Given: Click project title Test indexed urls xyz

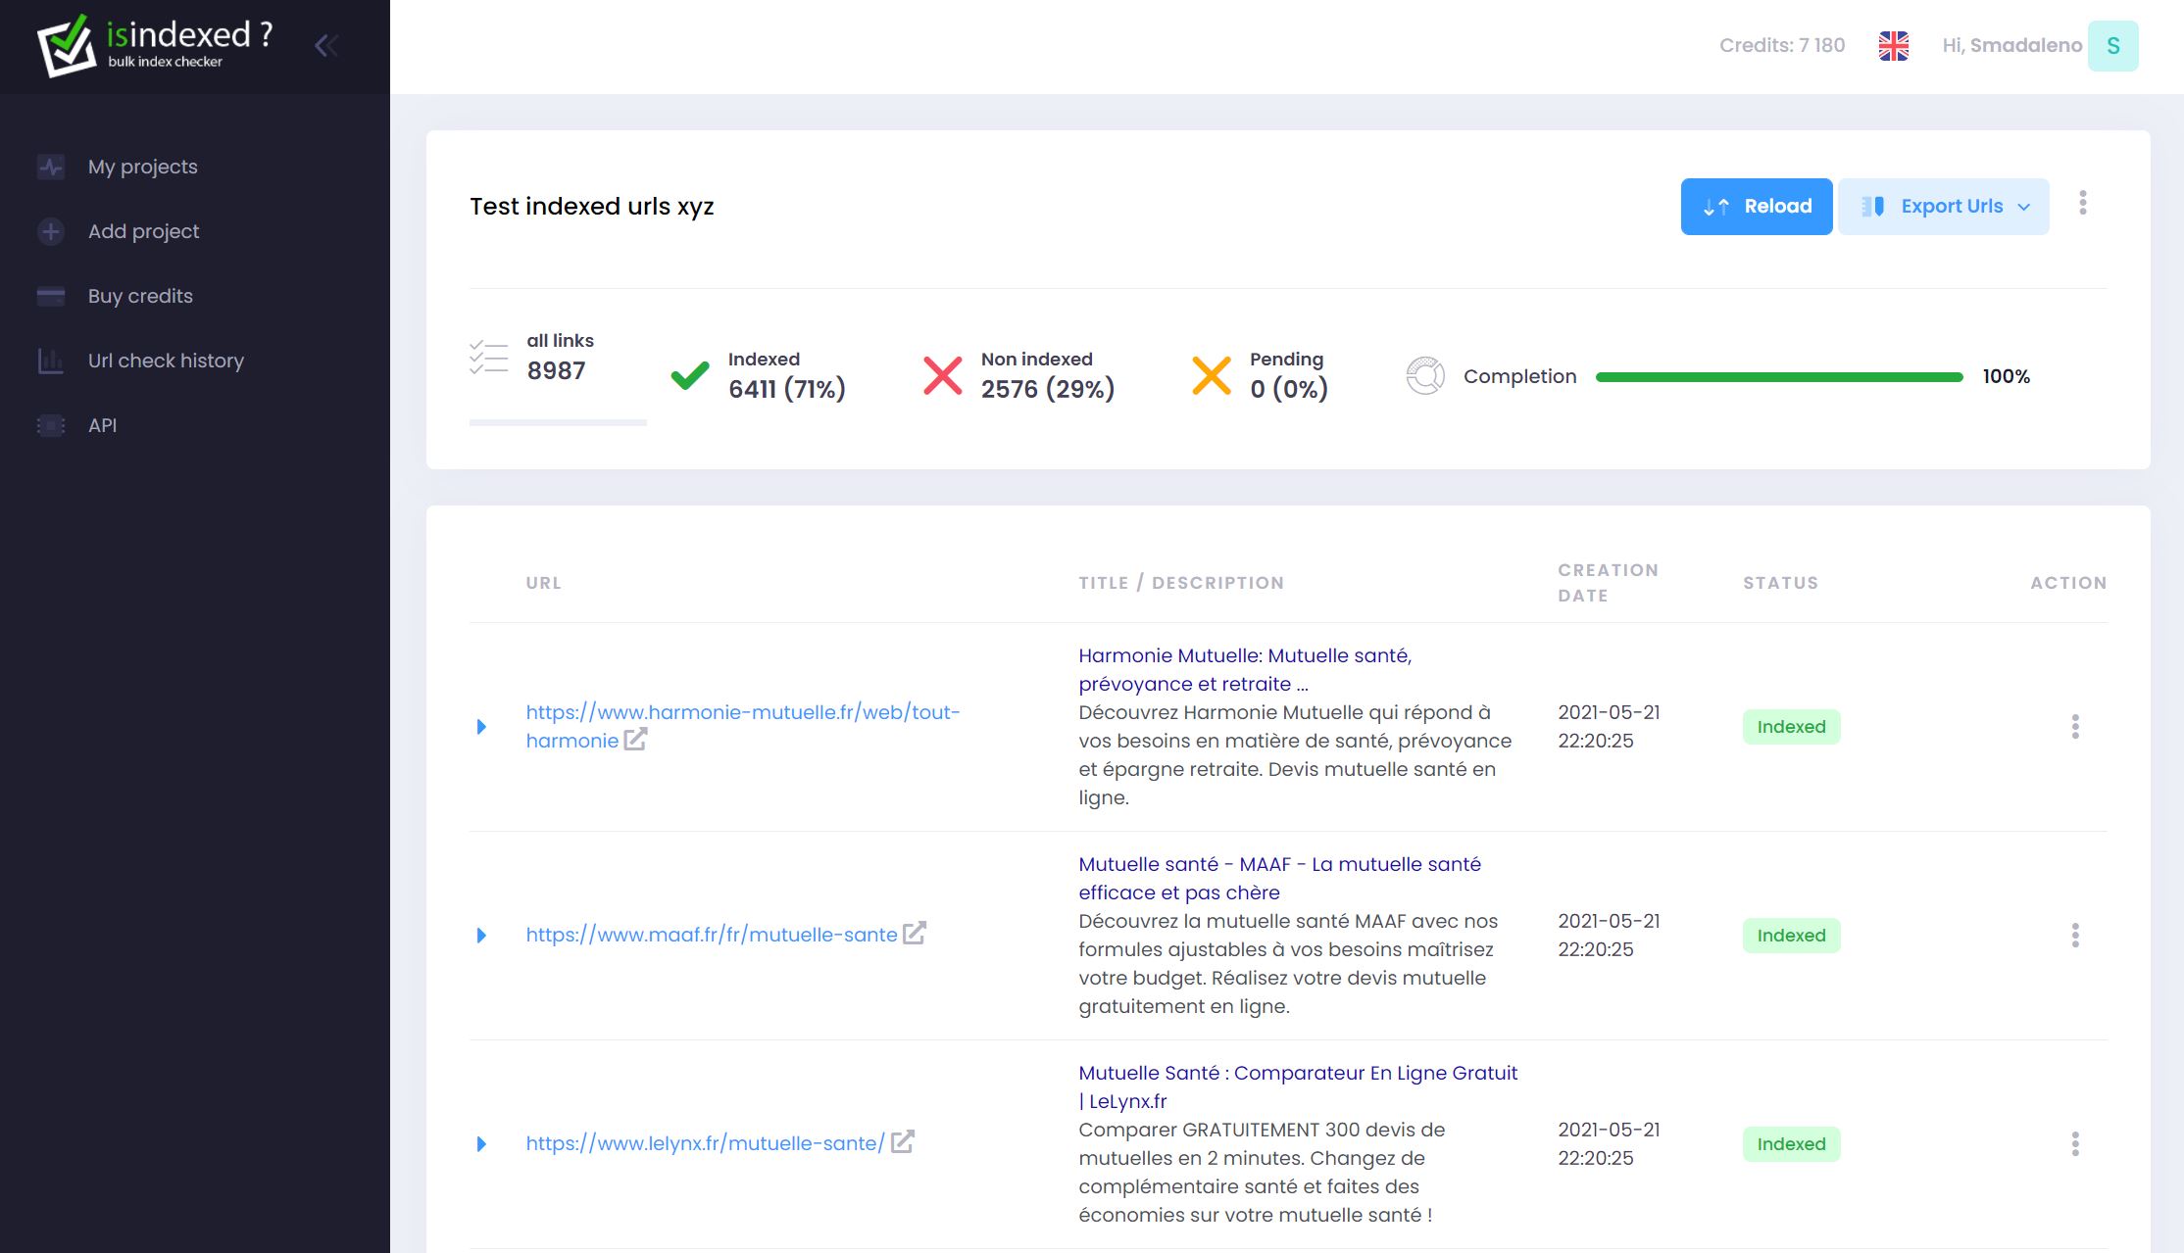Looking at the screenshot, I should [591, 206].
